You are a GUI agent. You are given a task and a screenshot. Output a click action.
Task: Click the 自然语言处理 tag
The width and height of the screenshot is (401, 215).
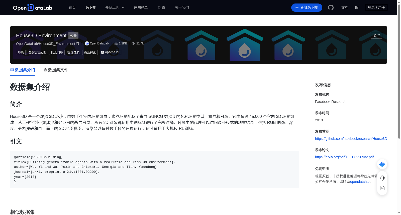(37, 52)
